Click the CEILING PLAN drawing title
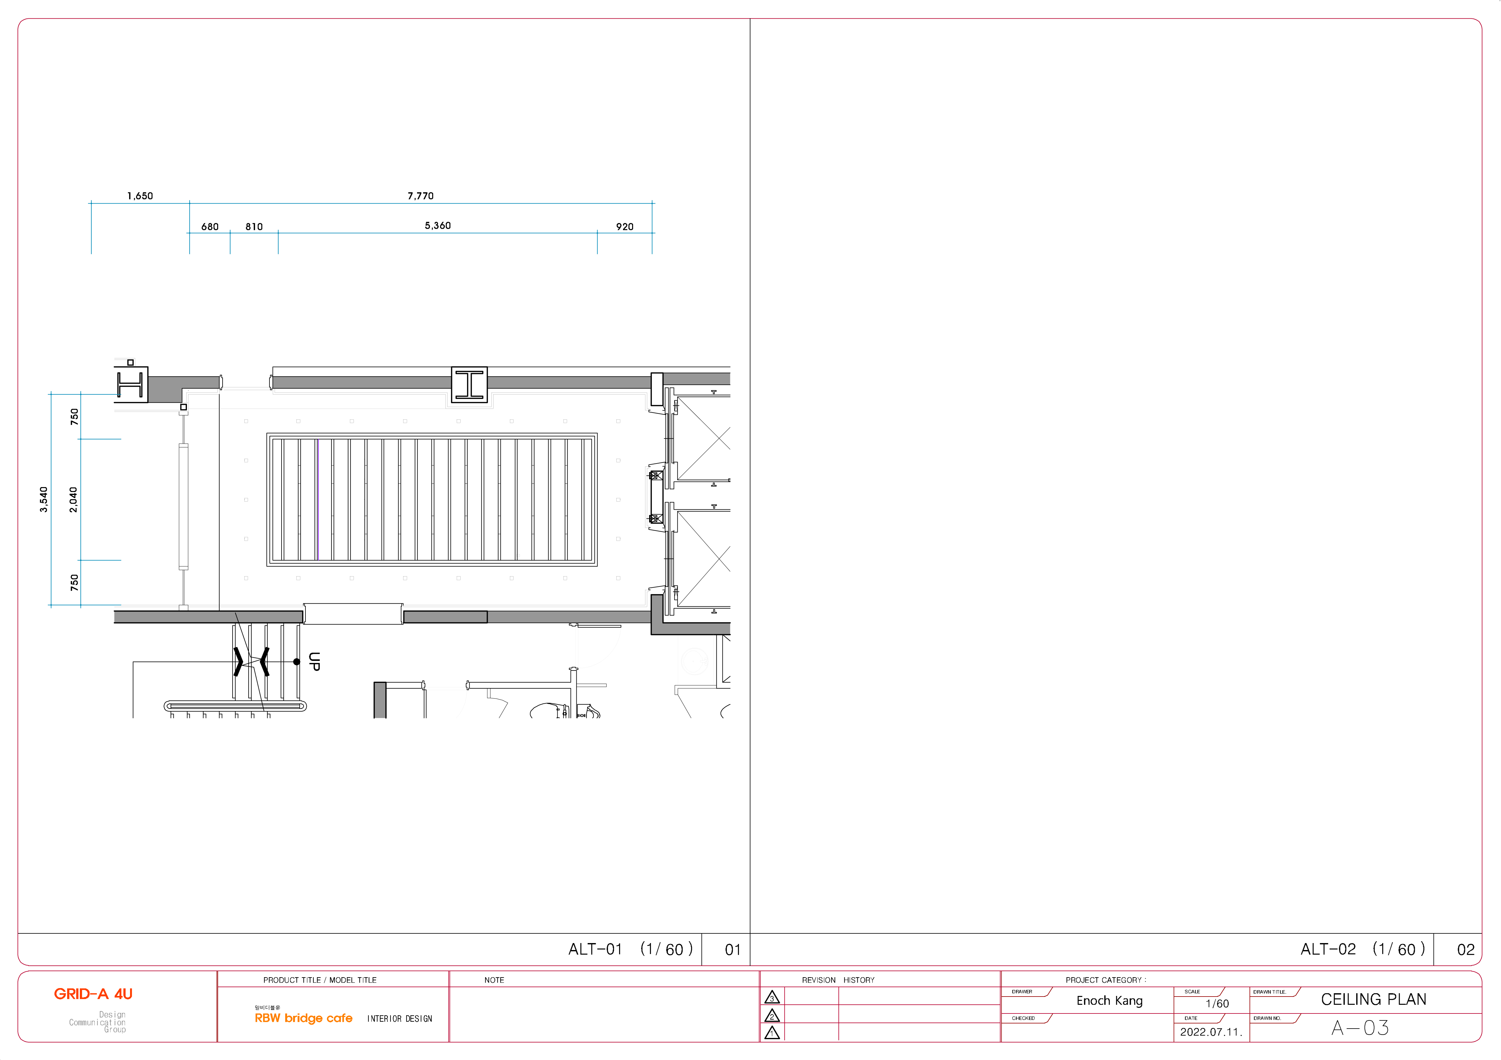This screenshot has width=1501, height=1060. tap(1373, 999)
